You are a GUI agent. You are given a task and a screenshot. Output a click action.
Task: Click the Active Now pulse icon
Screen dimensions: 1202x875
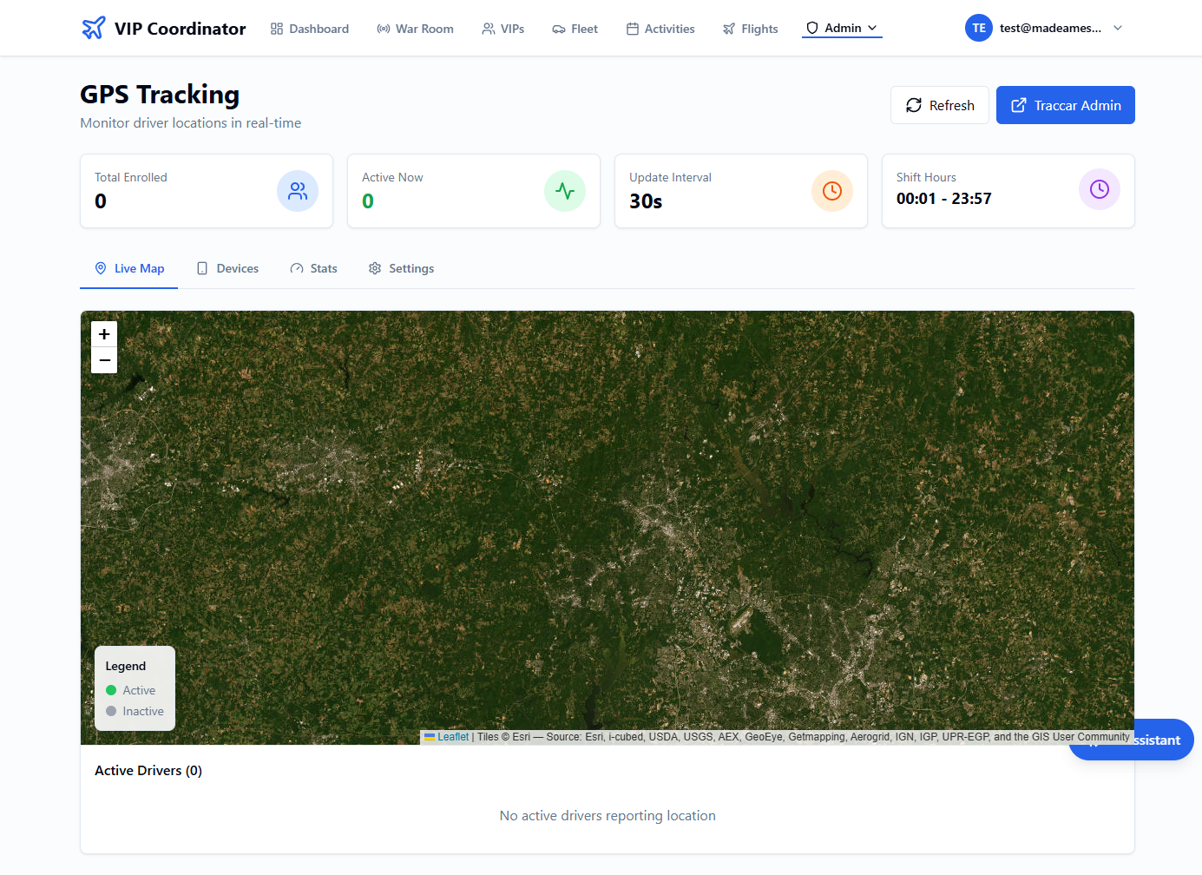click(x=565, y=191)
